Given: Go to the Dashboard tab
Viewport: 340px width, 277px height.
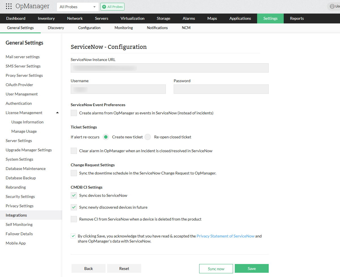Looking at the screenshot, I should point(16,18).
